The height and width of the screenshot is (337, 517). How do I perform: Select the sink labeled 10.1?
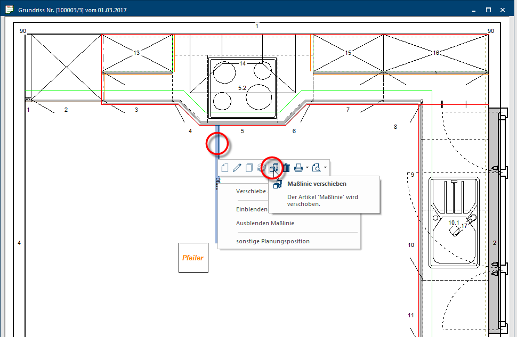(455, 224)
